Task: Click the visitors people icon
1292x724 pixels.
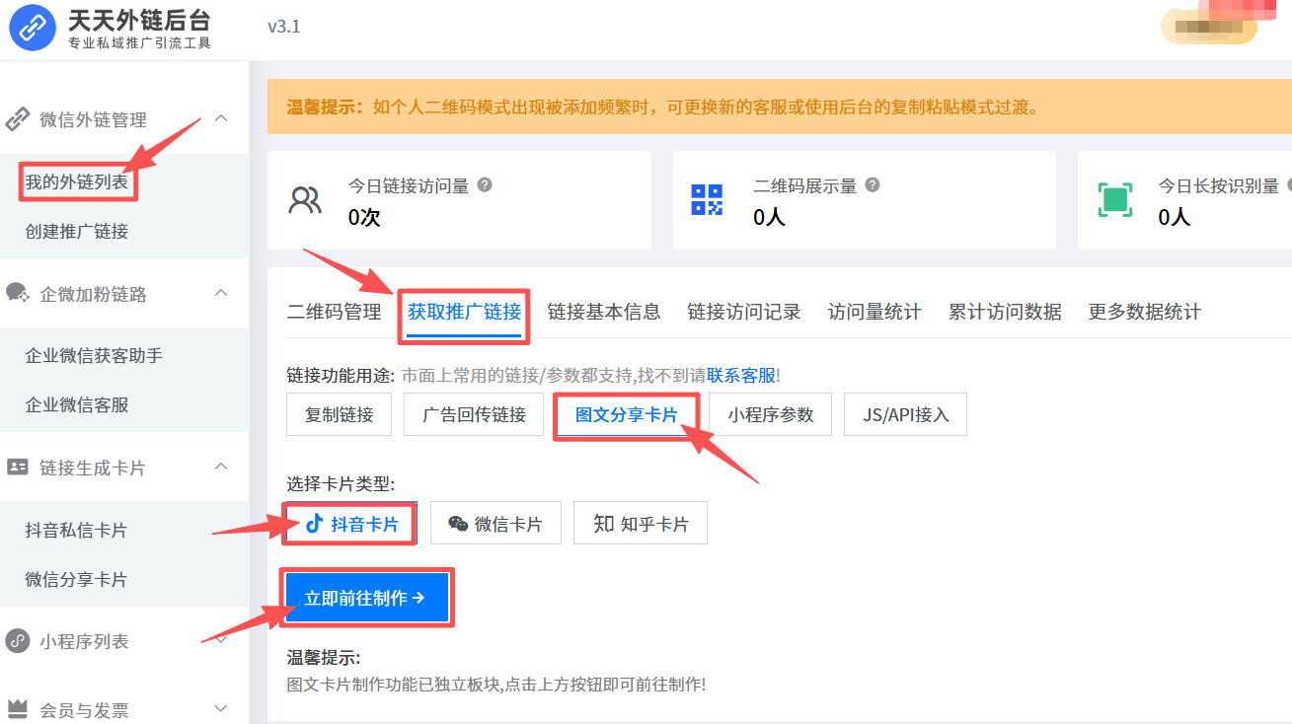Action: tap(305, 200)
